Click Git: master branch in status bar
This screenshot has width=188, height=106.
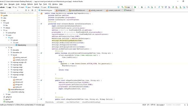(161, 105)
